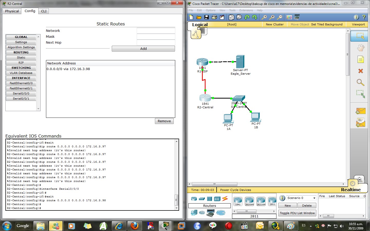Pick the 2621XM router model
This screenshot has height=231, width=370.
point(261,201)
